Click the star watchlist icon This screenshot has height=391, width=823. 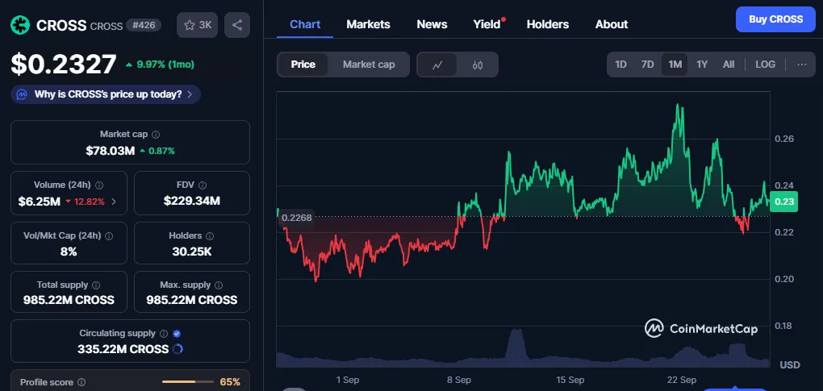pos(190,25)
